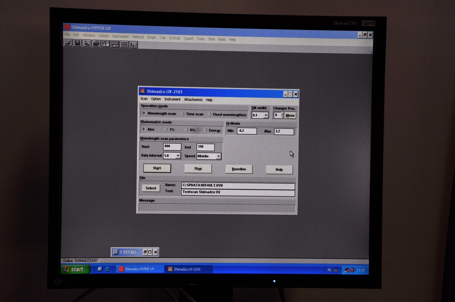
Task: Select Time scan operation mode
Action: click(x=192, y=114)
